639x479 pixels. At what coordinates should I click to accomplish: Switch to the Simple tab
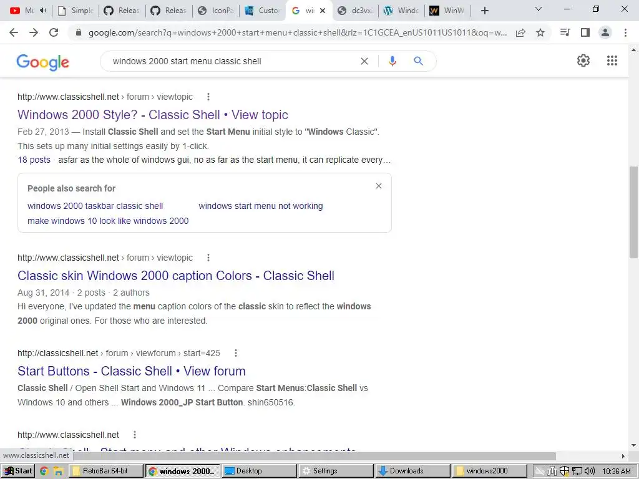click(76, 11)
